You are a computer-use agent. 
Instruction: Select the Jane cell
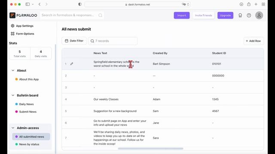(156, 123)
